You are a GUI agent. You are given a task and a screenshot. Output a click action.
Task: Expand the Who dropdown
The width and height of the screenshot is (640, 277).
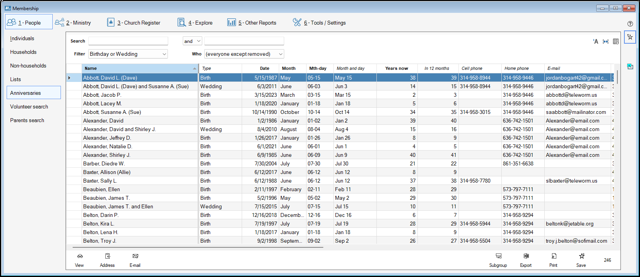pos(244,54)
